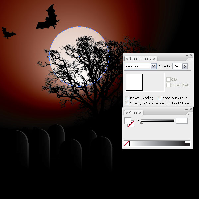The width and height of the screenshot is (199, 199).
Task: Close the Color panel window
Action: click(191, 109)
